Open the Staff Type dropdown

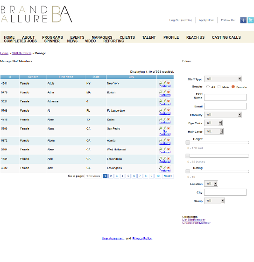tap(223, 79)
